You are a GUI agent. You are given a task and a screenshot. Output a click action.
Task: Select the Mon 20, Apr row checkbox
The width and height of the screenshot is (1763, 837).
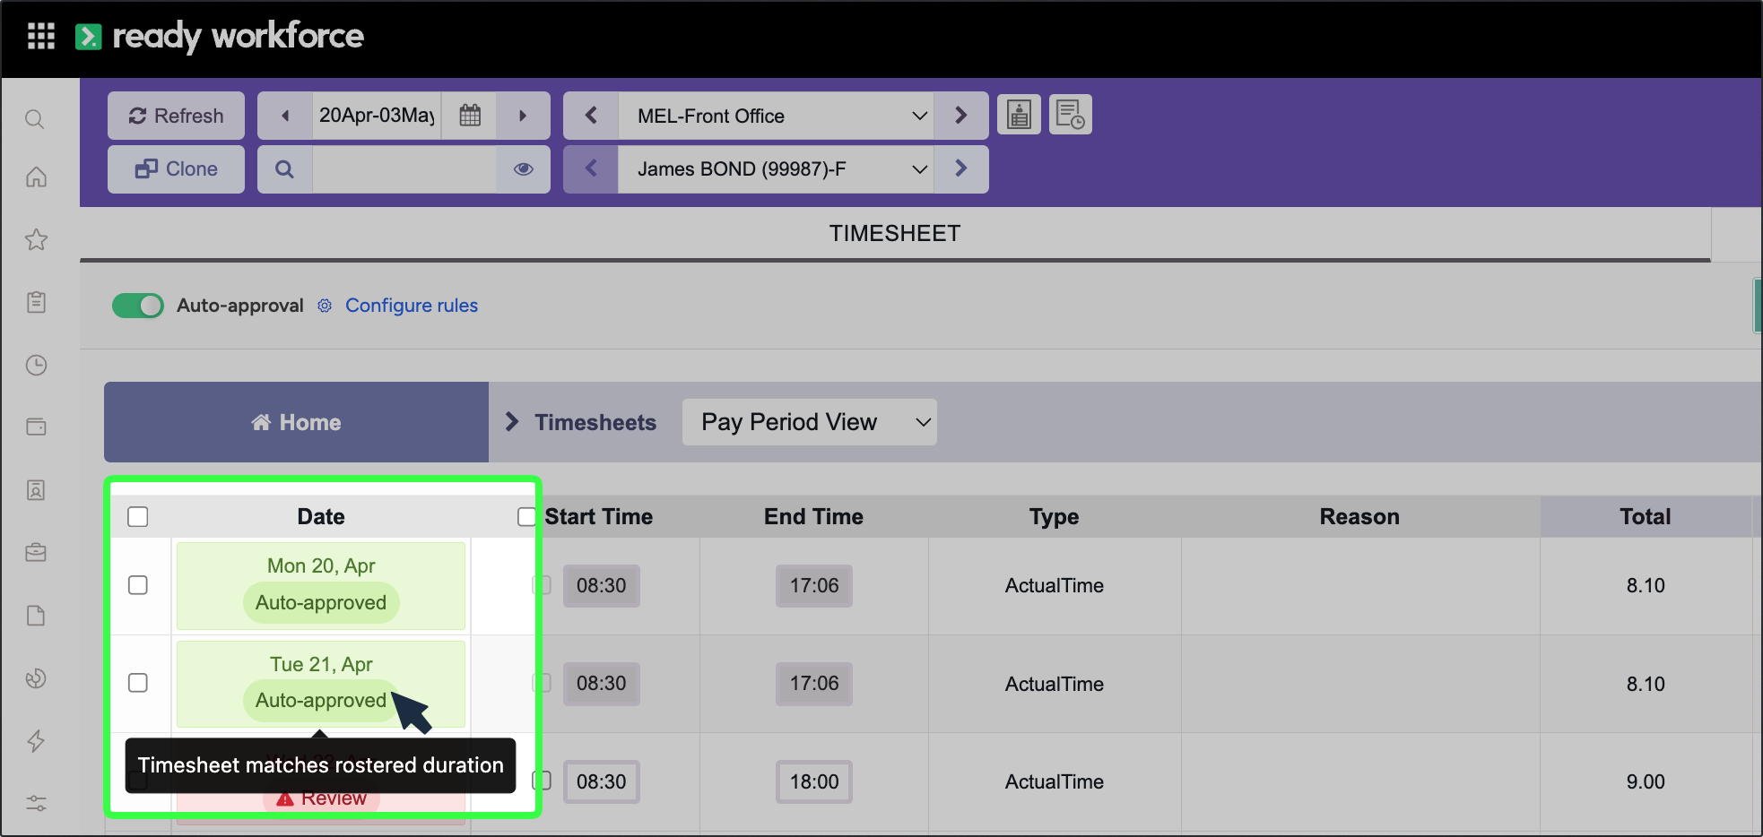[138, 585]
